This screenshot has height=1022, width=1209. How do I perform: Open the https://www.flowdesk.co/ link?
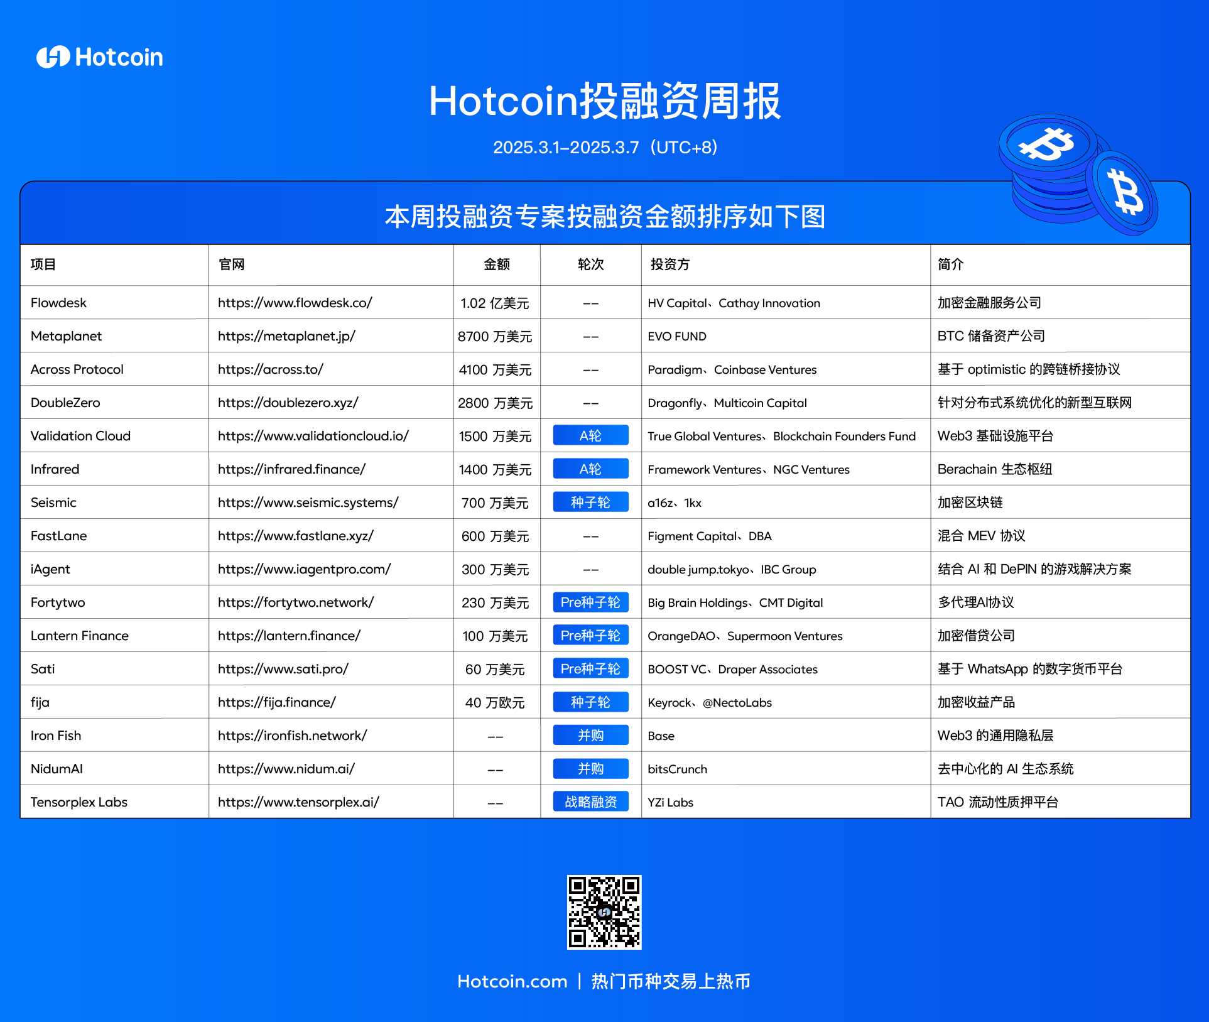pyautogui.click(x=295, y=303)
